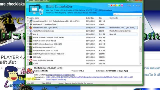Open the support.mozilla.org website link
Viewport: 160px width, 90px height.
[56, 79]
